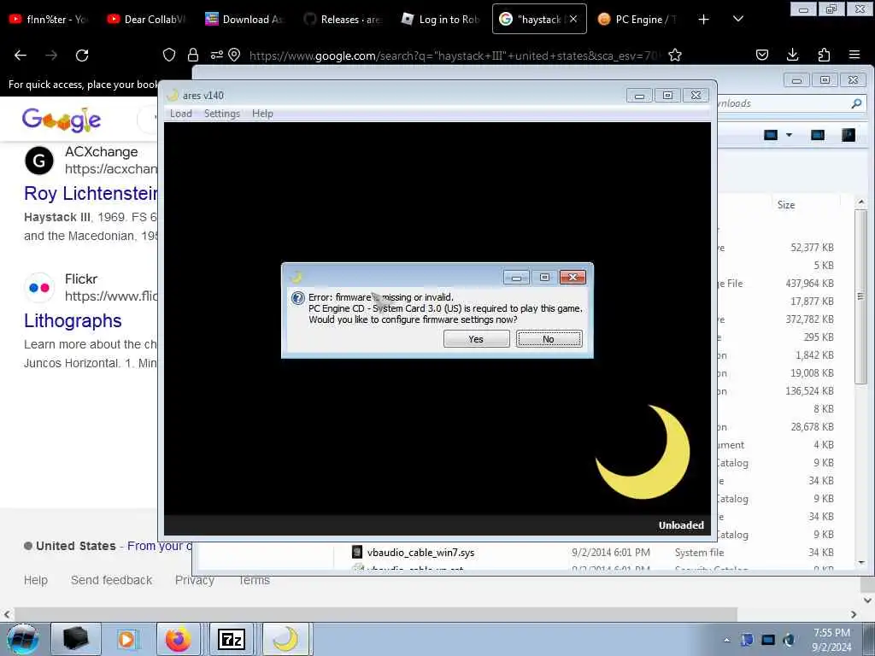Click the Explorer help icon
Viewport: 875px width, 656px height.
(849, 135)
